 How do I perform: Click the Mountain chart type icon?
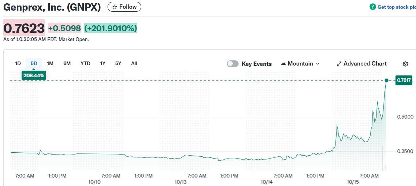click(283, 64)
